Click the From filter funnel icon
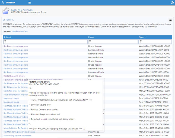The height and width of the screenshot is (138, 175). point(90,42)
